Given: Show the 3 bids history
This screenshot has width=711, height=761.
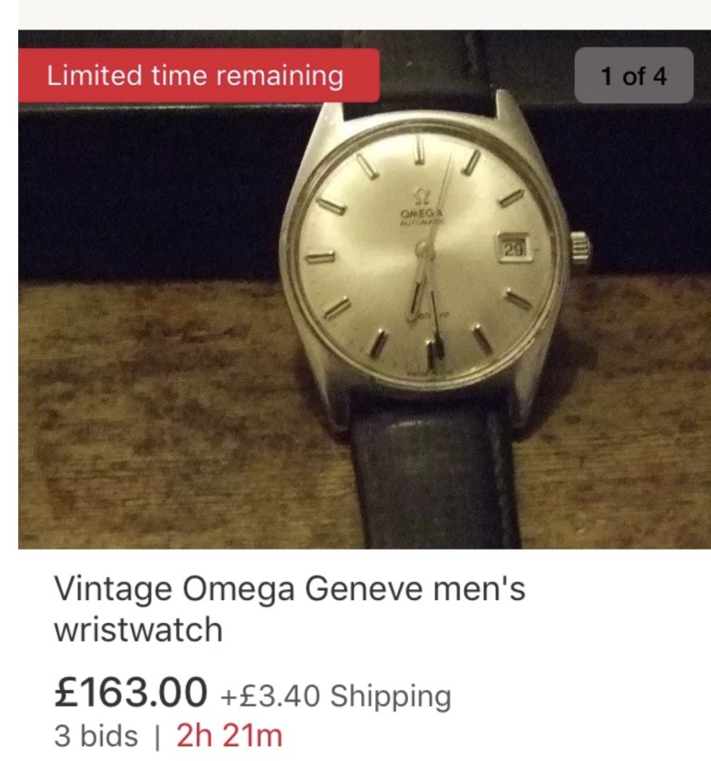Looking at the screenshot, I should [x=96, y=736].
